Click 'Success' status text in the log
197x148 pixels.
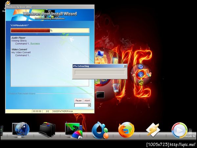(35, 44)
